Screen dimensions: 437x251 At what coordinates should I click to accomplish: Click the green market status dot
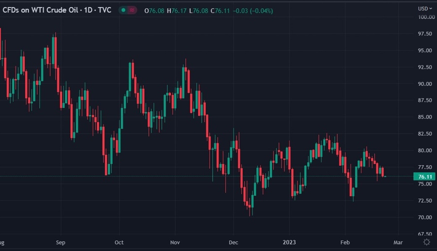123,10
